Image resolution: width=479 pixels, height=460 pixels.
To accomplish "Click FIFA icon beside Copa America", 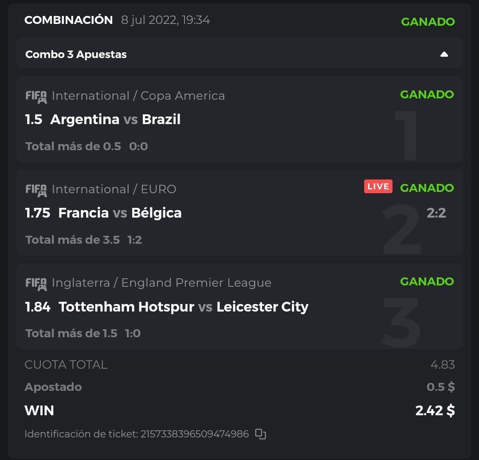I will [x=36, y=97].
